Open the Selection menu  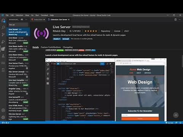(x=19, y=15)
